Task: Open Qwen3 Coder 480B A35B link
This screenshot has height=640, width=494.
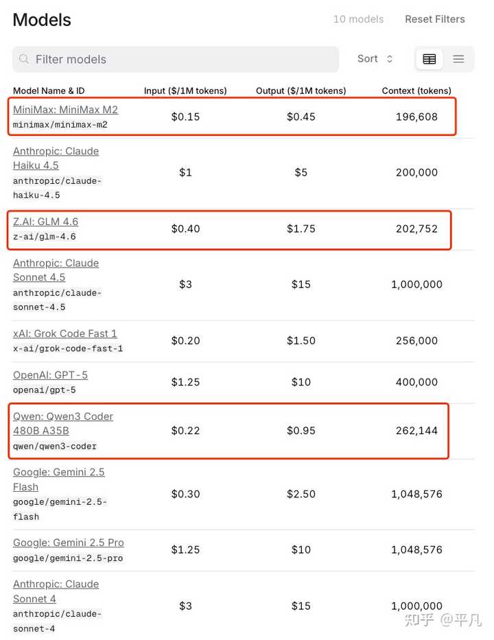Action: click(x=62, y=423)
